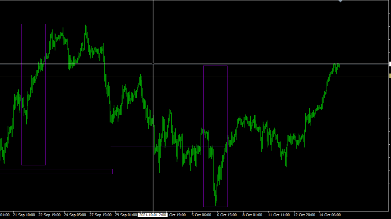Click the 5 Oct 06:00 time label
The height and width of the screenshot is (219, 391).
click(201, 215)
